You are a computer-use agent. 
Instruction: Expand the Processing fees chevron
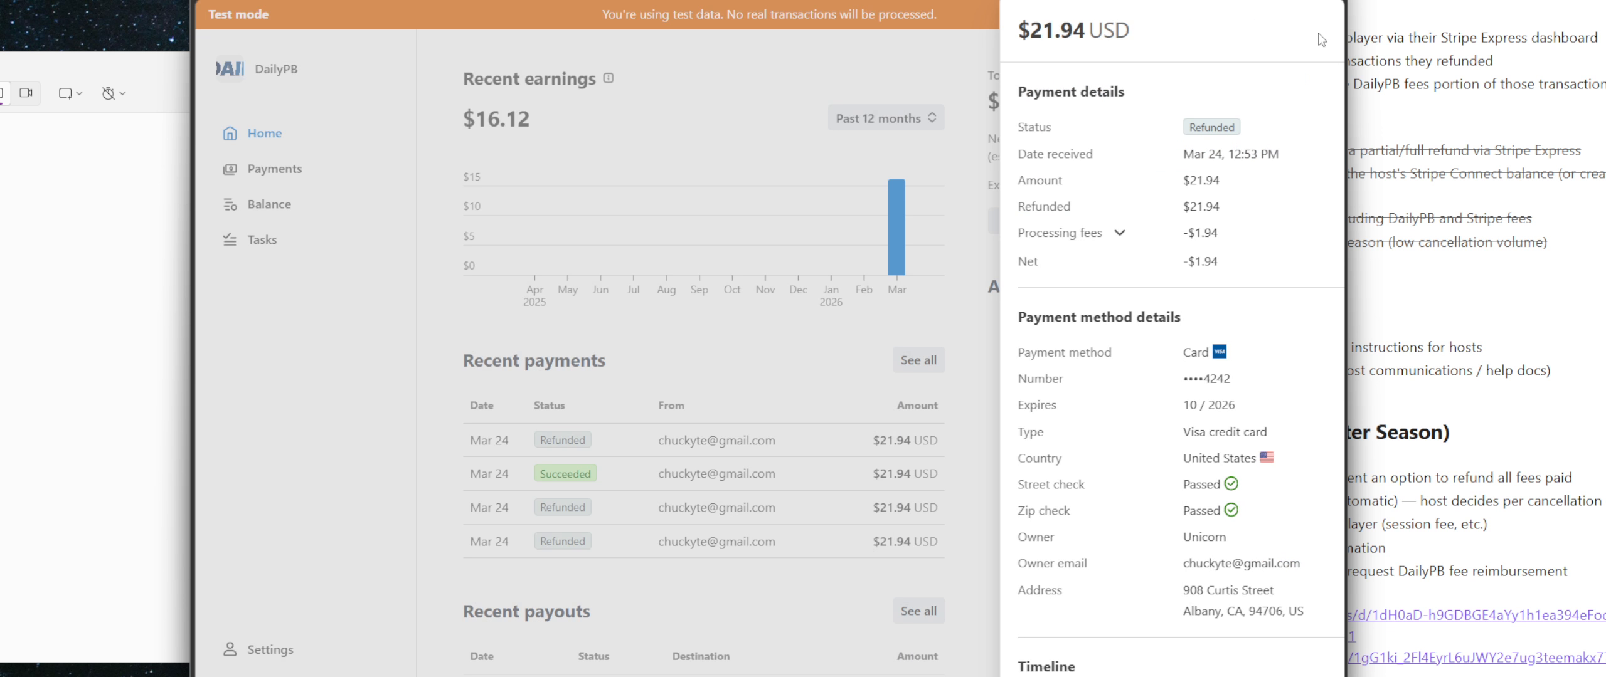pos(1119,233)
